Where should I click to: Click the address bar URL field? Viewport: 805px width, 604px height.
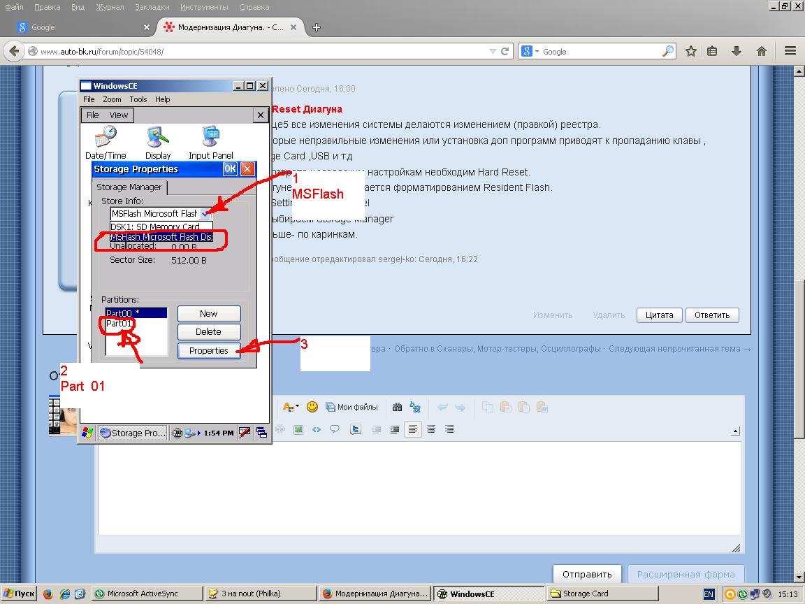point(262,51)
